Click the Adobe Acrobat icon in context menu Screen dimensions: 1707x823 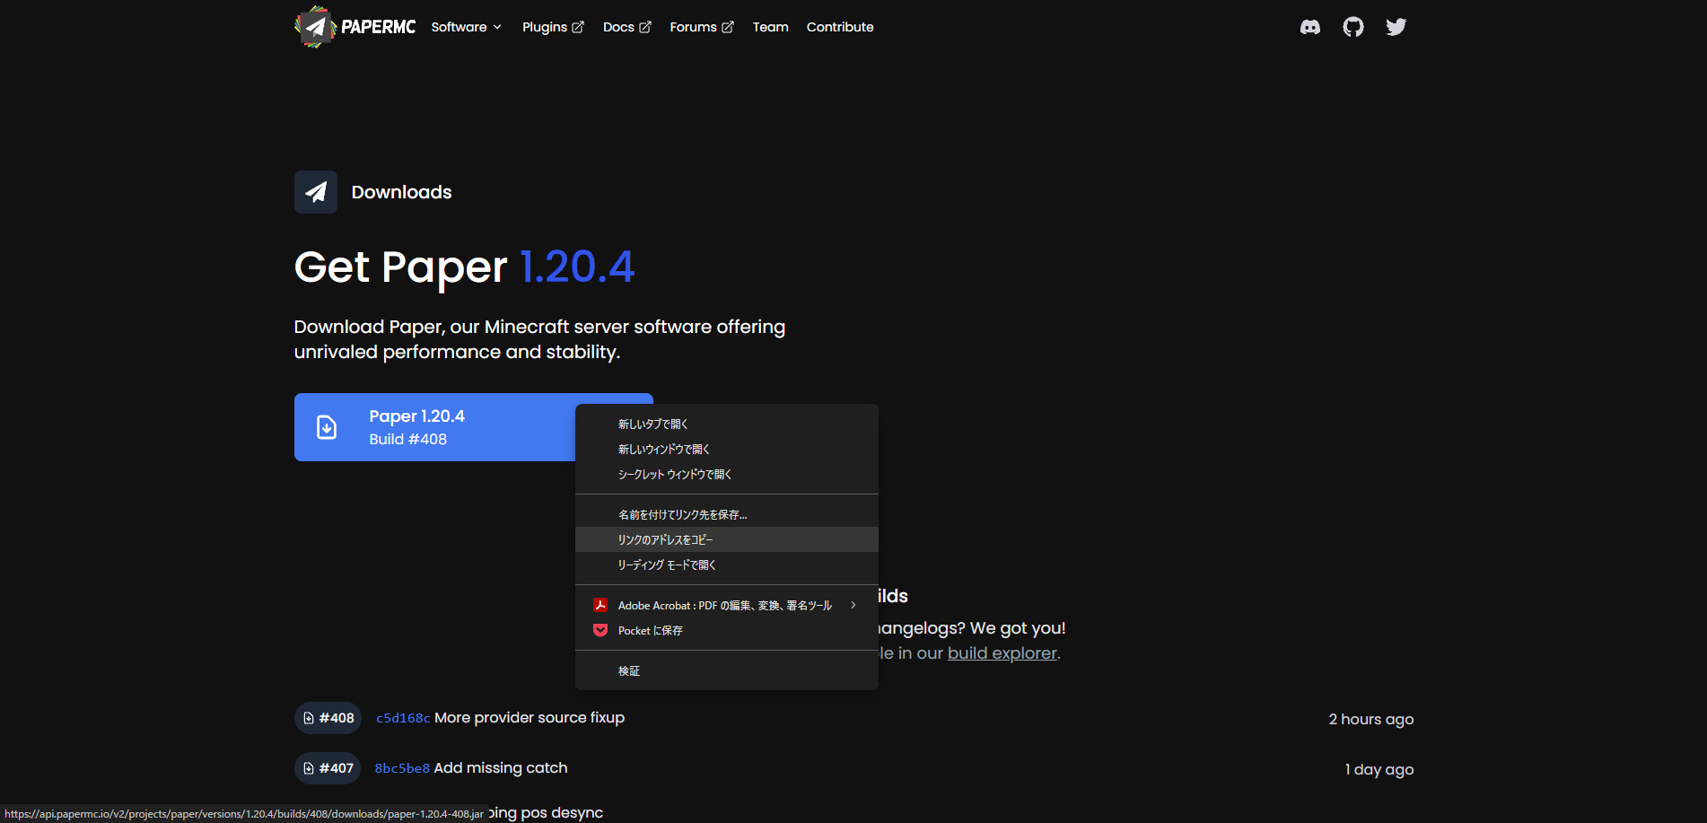pos(600,605)
